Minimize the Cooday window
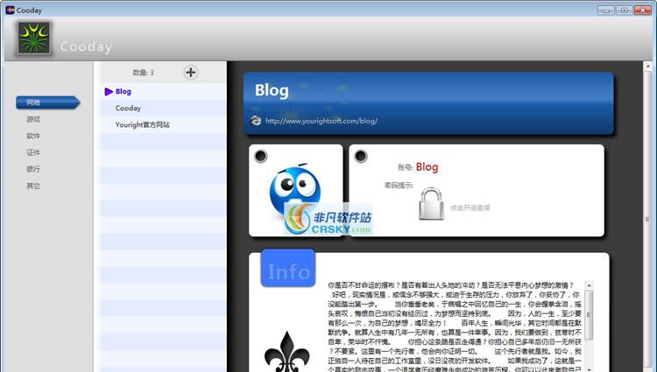657x372 pixels. tap(606, 10)
